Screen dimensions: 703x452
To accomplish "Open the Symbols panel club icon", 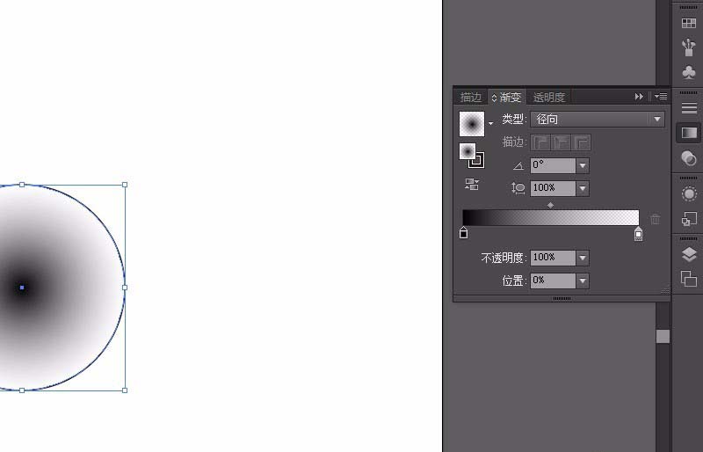I will pyautogui.click(x=689, y=72).
